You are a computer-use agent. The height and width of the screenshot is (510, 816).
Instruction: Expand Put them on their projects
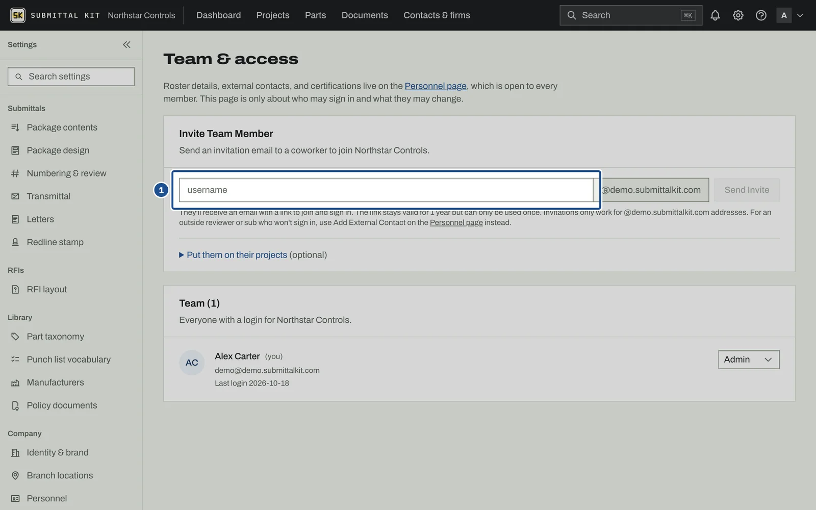[253, 255]
